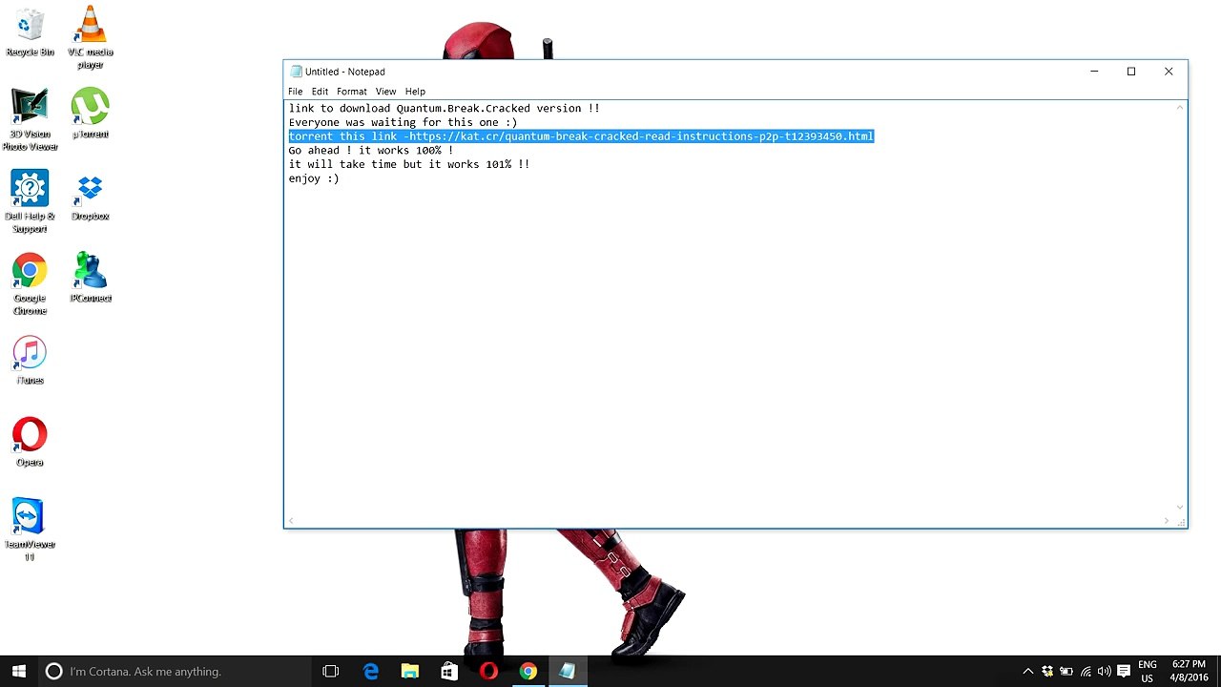Click the highlighted kat.cr torrent link line

[x=581, y=136]
